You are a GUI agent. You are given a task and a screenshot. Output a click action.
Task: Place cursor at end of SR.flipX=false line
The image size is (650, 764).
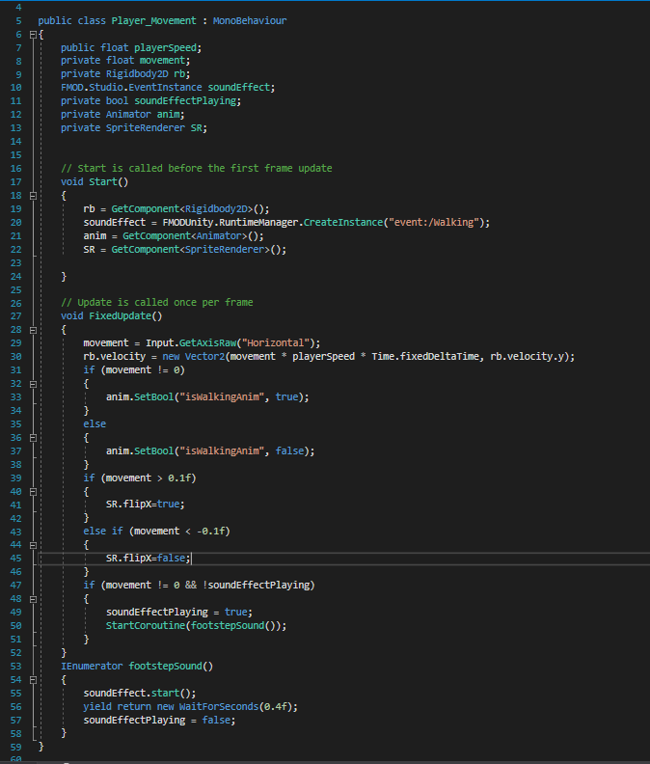194,558
